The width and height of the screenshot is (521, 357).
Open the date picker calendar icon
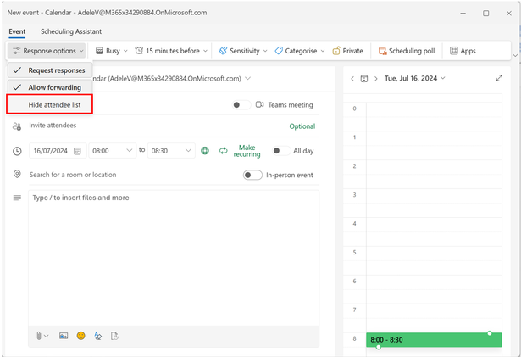(x=77, y=151)
